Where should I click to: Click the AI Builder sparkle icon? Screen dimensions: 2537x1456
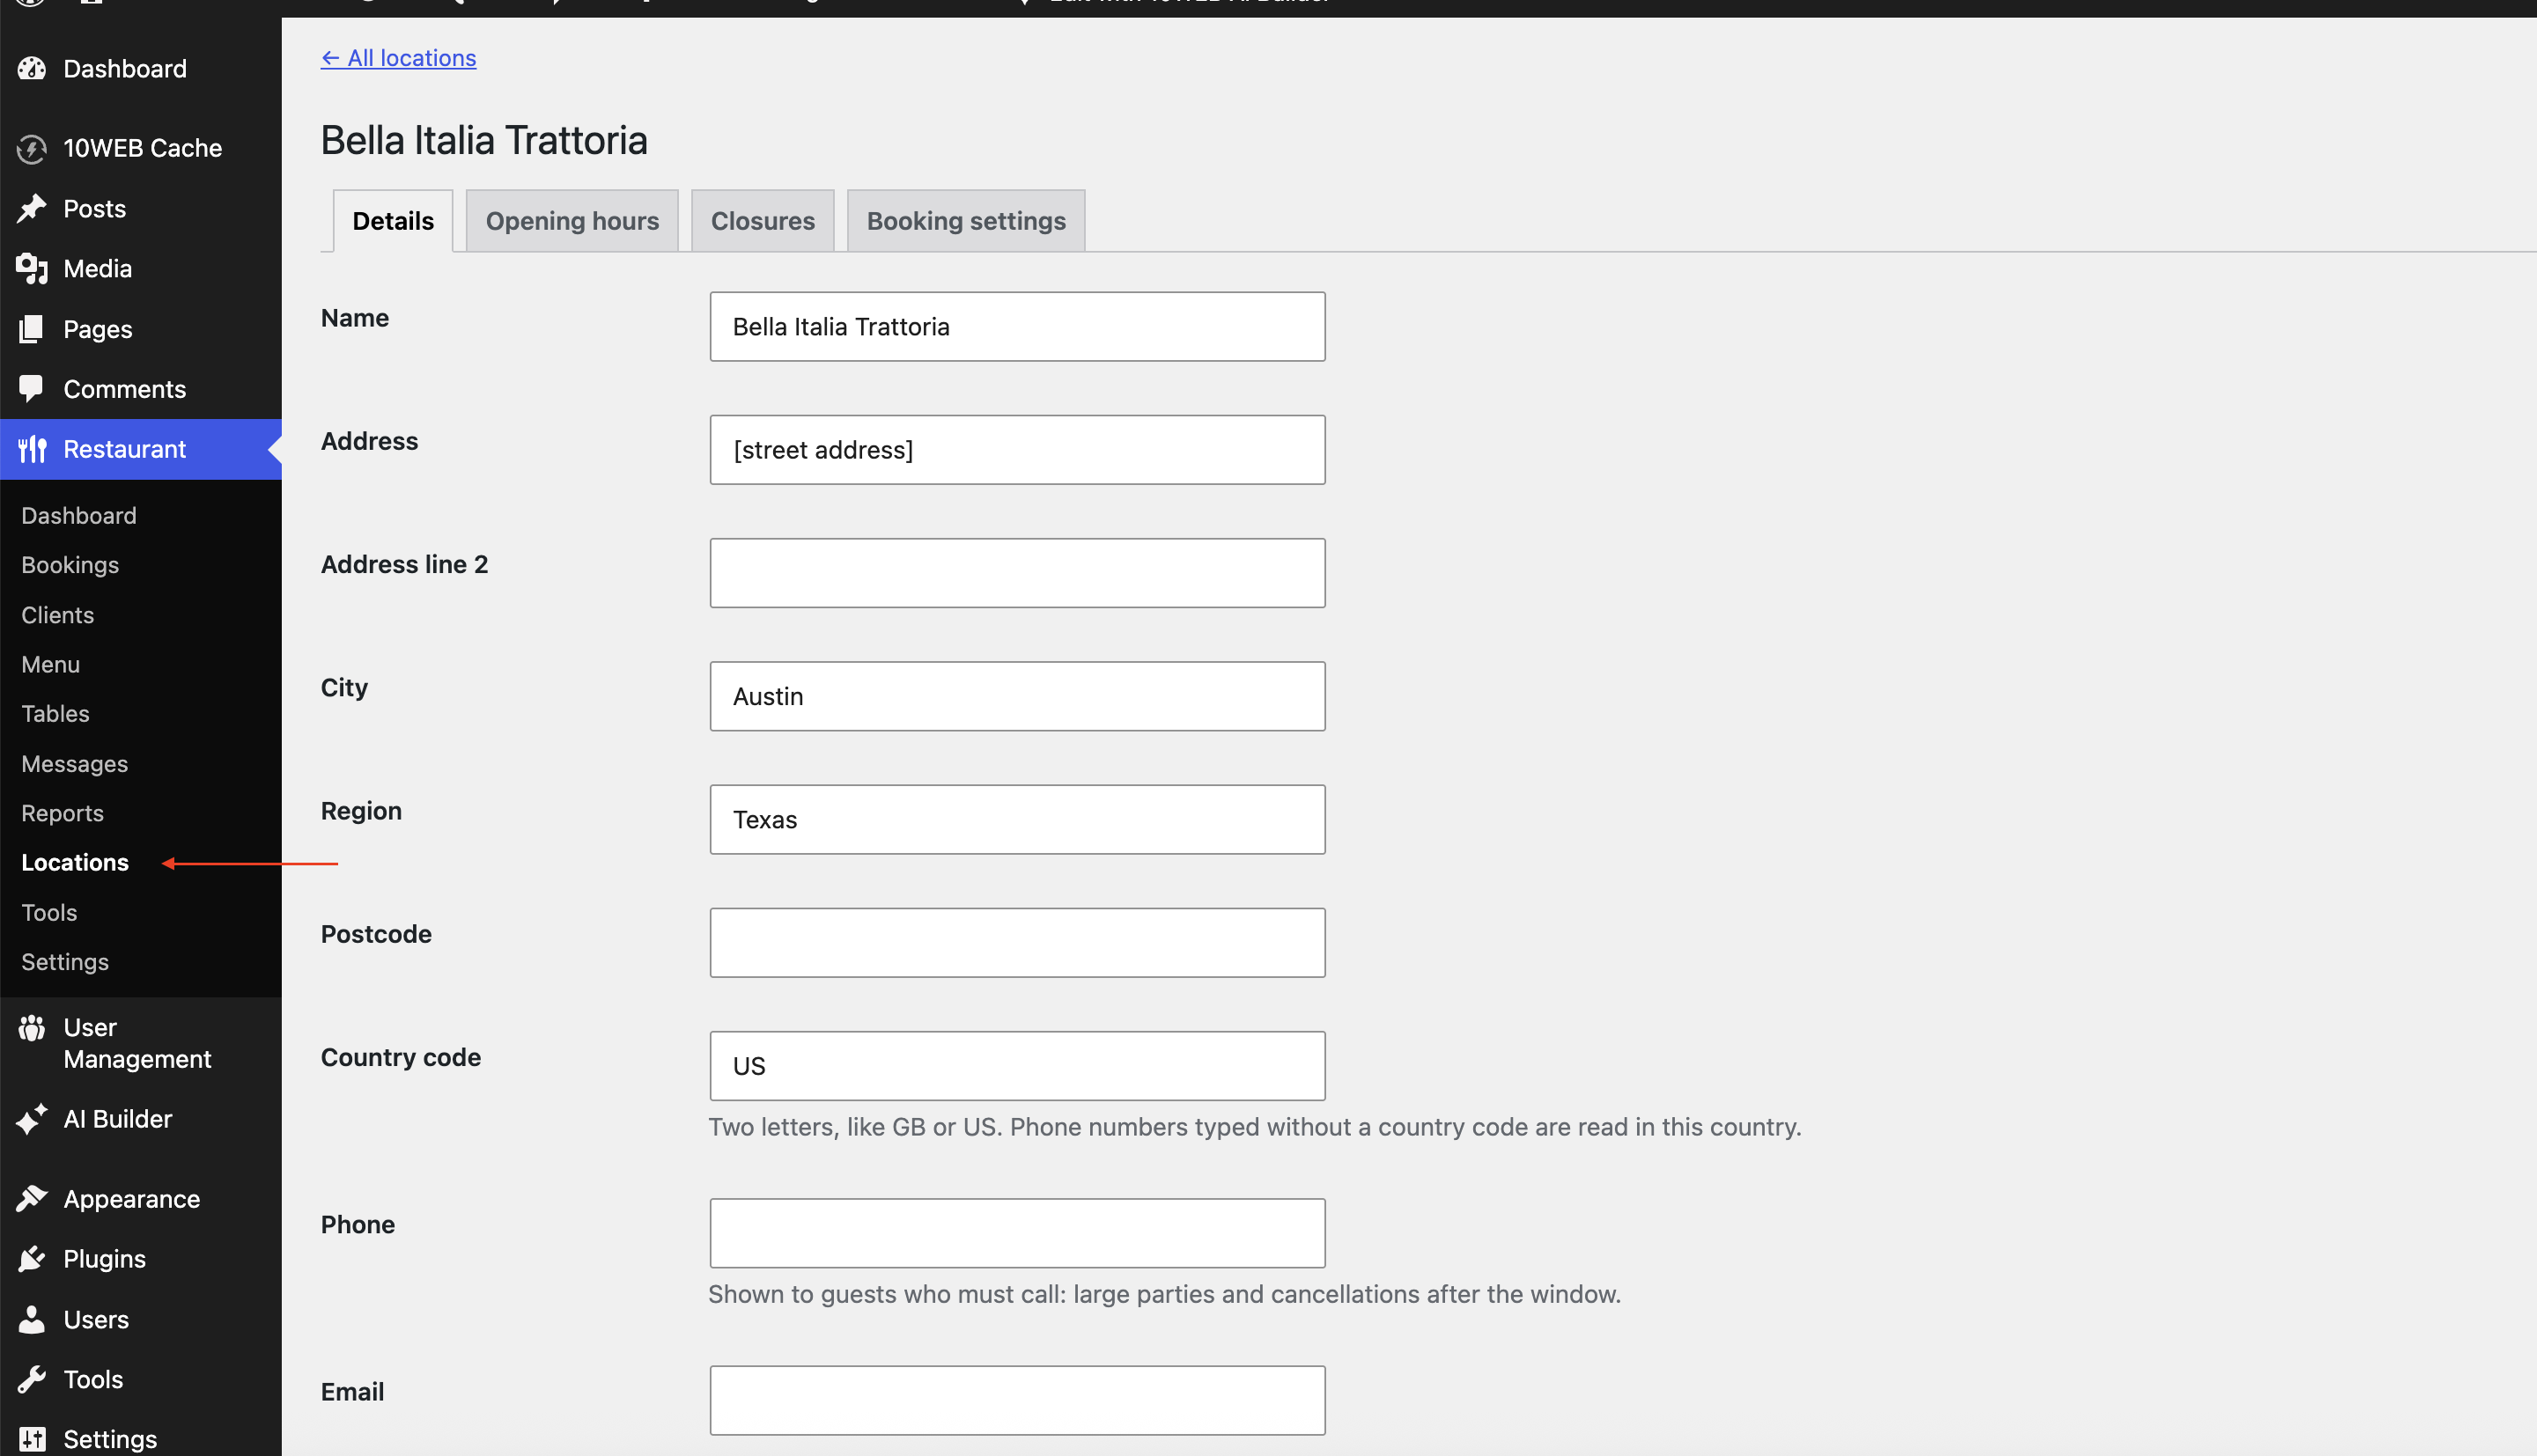(32, 1119)
